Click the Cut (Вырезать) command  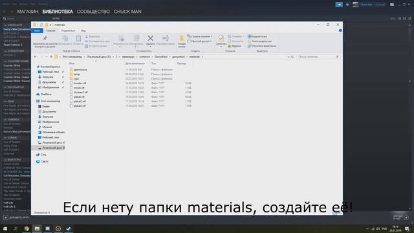93,36
